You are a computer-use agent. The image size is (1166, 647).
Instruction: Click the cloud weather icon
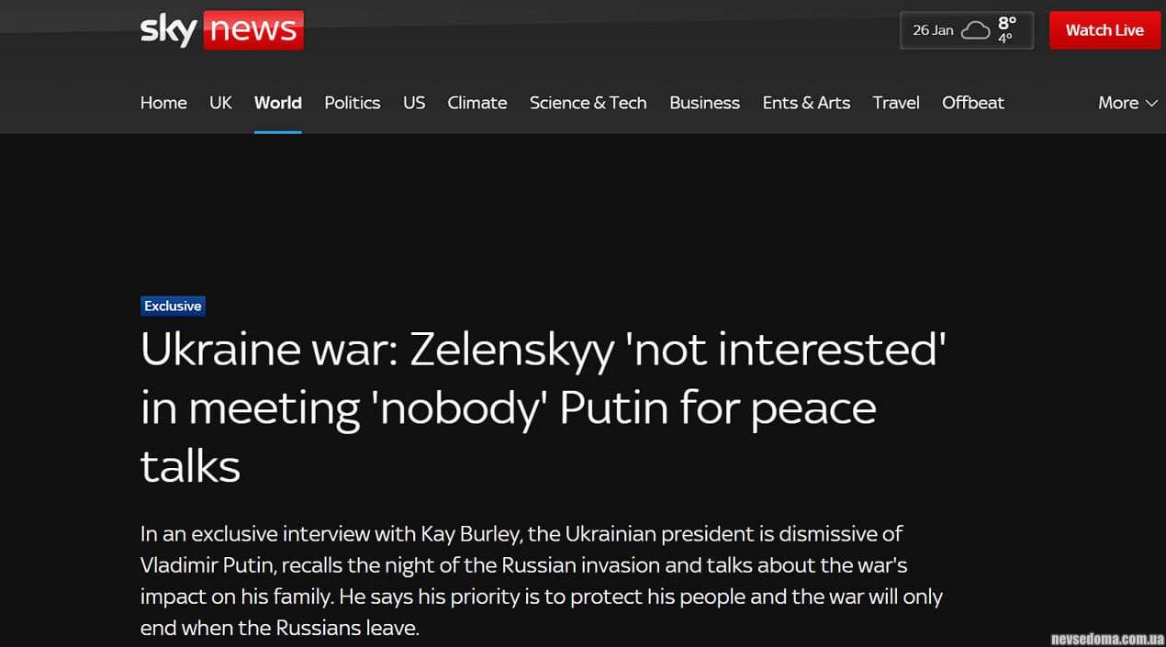975,30
